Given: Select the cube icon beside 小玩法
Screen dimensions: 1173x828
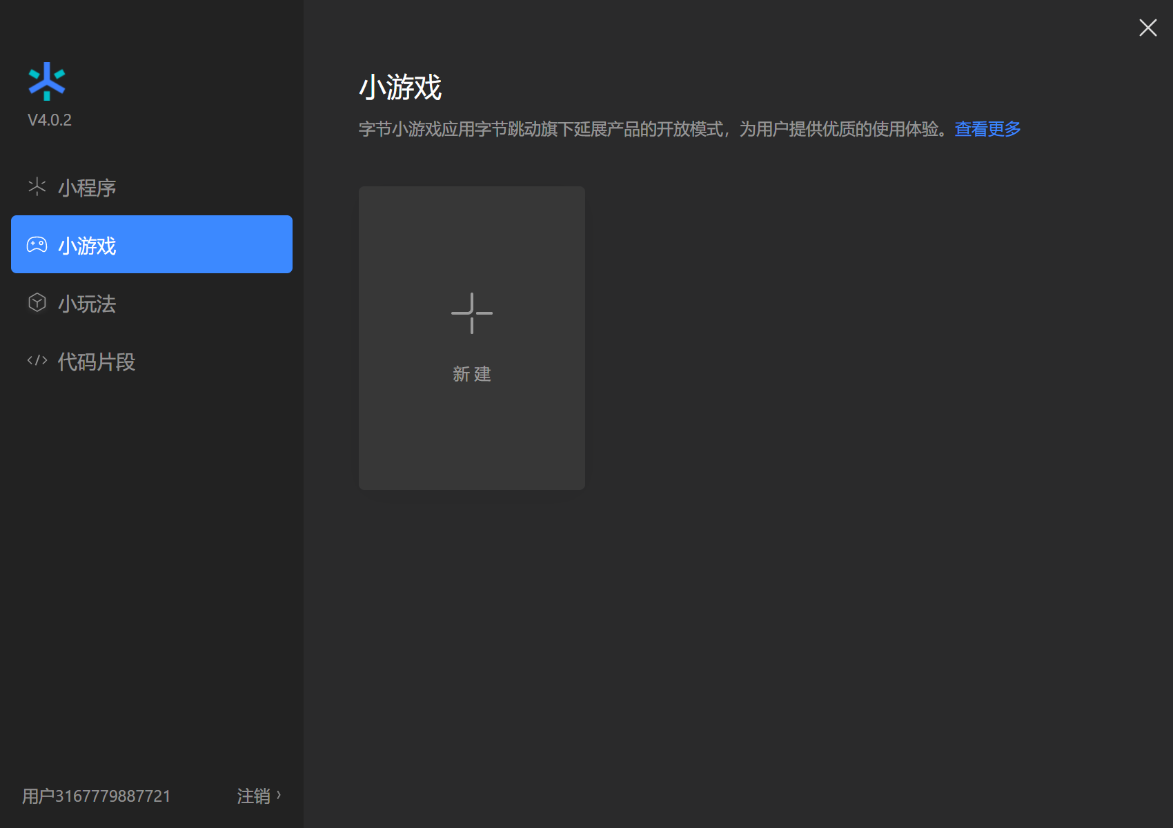Looking at the screenshot, I should (x=36, y=302).
